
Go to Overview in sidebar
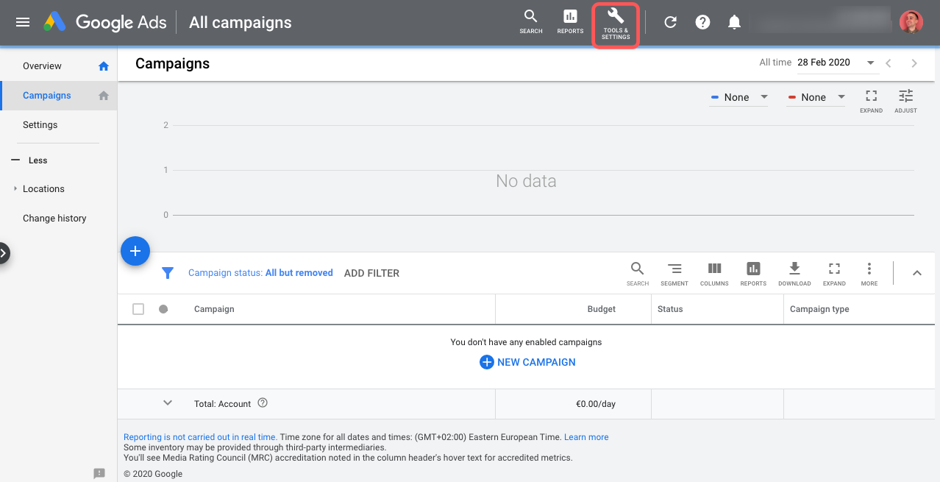click(42, 66)
